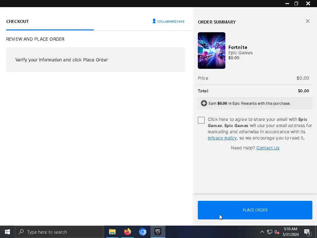Open Firefox from the taskbar
The height and width of the screenshot is (238, 317).
coord(127,232)
